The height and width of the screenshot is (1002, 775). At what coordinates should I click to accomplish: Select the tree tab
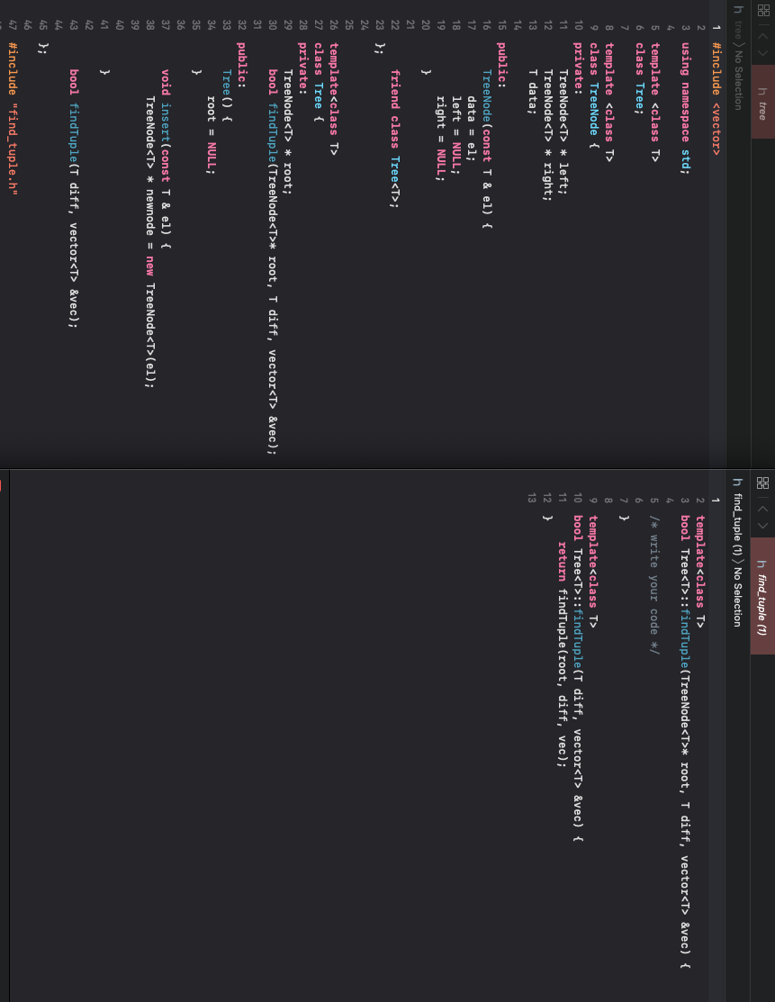point(763,102)
